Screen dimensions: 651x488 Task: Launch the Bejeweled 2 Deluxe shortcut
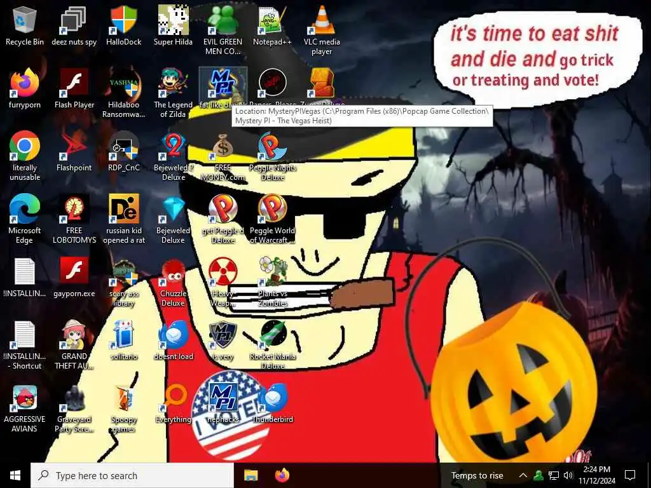coord(173,156)
